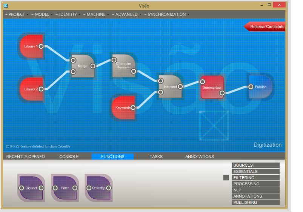The height and width of the screenshot is (212, 303).
Task: Select the blue Publish node
Action: 261,87
